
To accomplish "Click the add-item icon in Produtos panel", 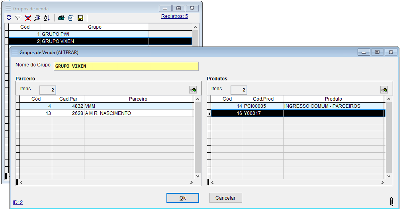I will pos(384,90).
